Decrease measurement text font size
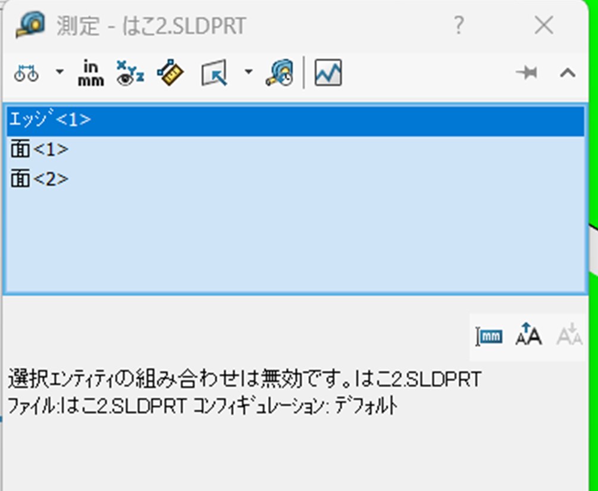This screenshot has width=598, height=491. coord(569,334)
